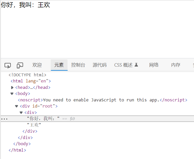Click the page text 你好，我叫：王欢
Screen dimensions: 194x159
(x=25, y=5)
